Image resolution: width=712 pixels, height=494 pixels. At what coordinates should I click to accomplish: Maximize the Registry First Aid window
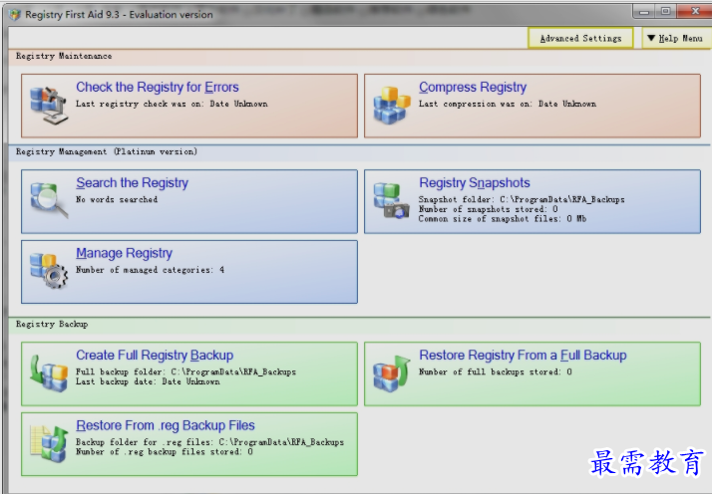tap(665, 11)
